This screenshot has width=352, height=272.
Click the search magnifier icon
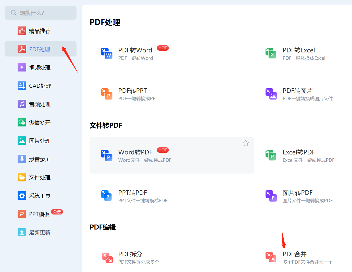tap(14, 13)
